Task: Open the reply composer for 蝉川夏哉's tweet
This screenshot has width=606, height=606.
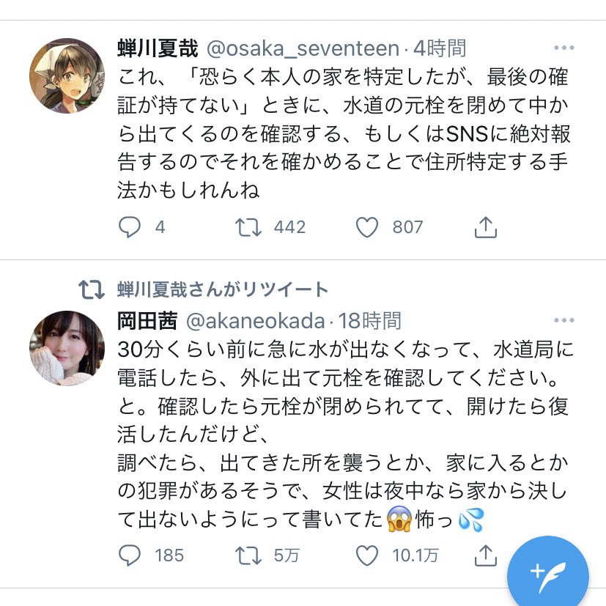Action: coord(130,227)
